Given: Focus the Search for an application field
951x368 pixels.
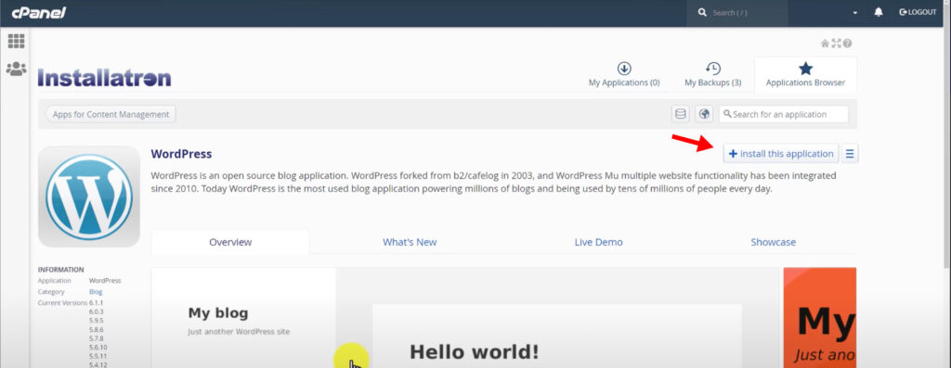Looking at the screenshot, I should (x=784, y=114).
